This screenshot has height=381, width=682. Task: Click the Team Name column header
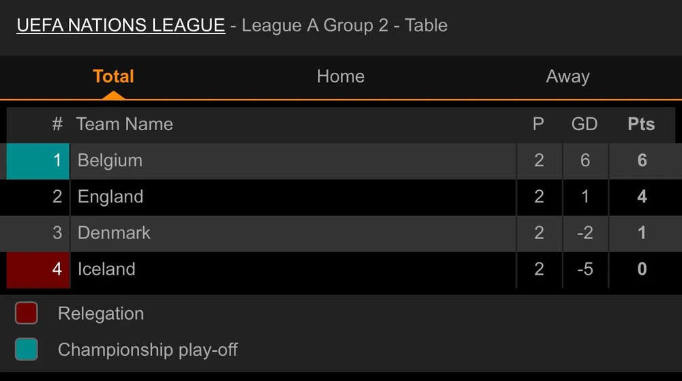click(124, 124)
